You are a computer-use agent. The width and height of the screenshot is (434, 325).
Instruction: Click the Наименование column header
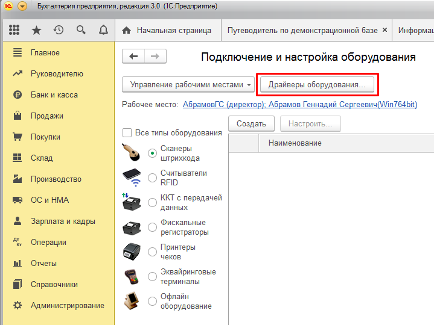tap(295, 143)
